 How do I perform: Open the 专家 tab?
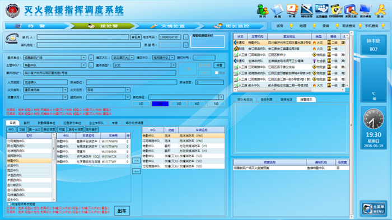pos(115,123)
